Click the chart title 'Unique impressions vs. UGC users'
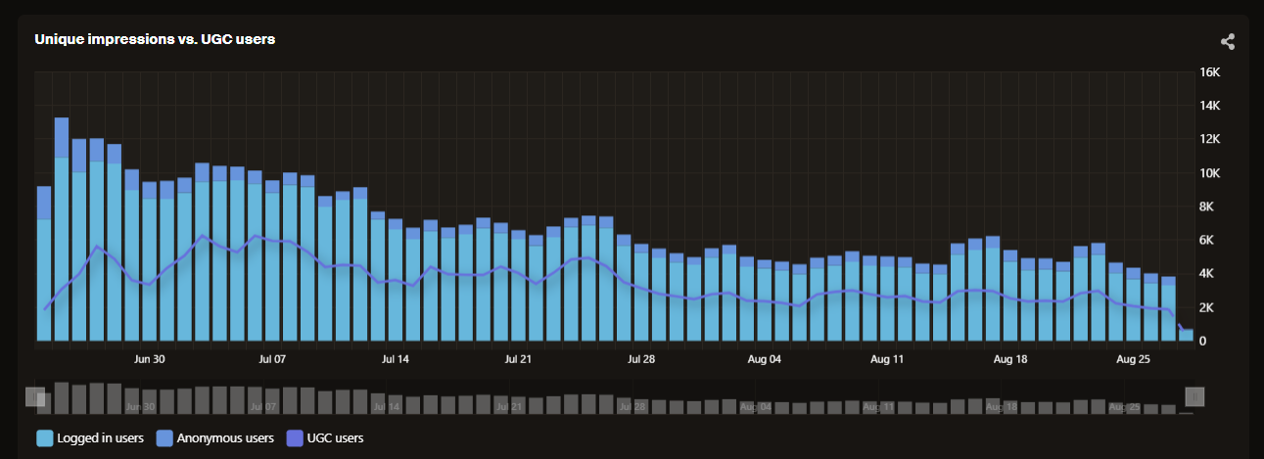 pos(155,39)
